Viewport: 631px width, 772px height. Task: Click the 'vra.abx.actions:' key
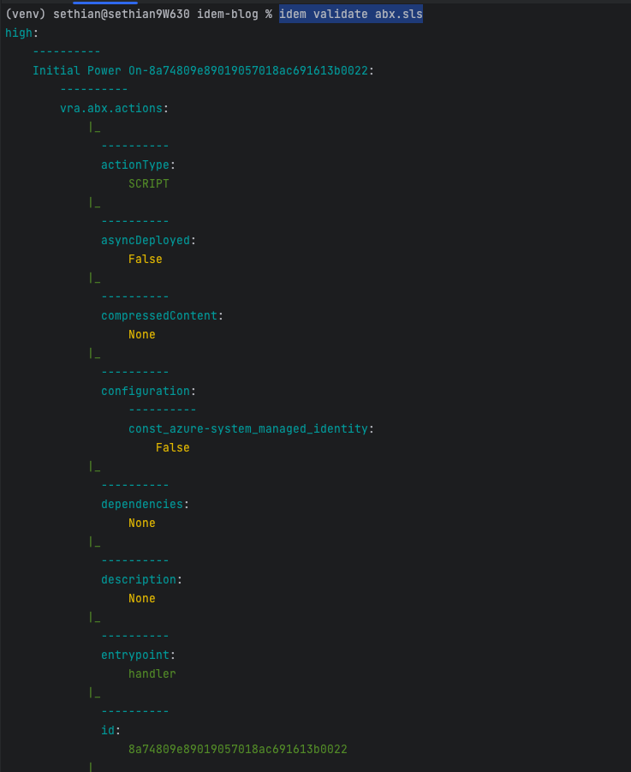tap(114, 108)
